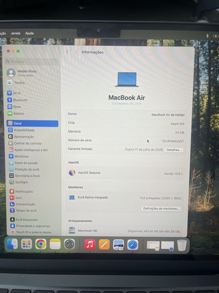Open Safari from the Dock
This screenshot has height=293, width=219.
[133, 245]
